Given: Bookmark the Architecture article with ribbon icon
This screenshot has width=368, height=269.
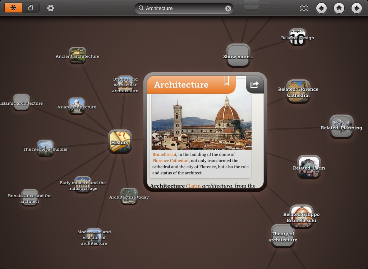Looking at the screenshot, I should (227, 81).
